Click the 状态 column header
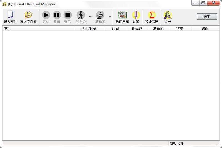The width and height of the screenshot is (222, 148). pyautogui.click(x=180, y=29)
